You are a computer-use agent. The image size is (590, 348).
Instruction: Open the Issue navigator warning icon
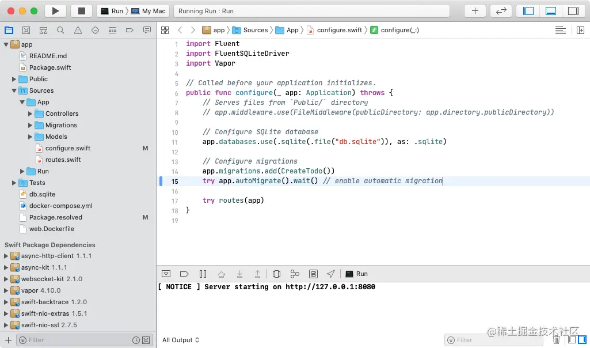click(x=78, y=30)
